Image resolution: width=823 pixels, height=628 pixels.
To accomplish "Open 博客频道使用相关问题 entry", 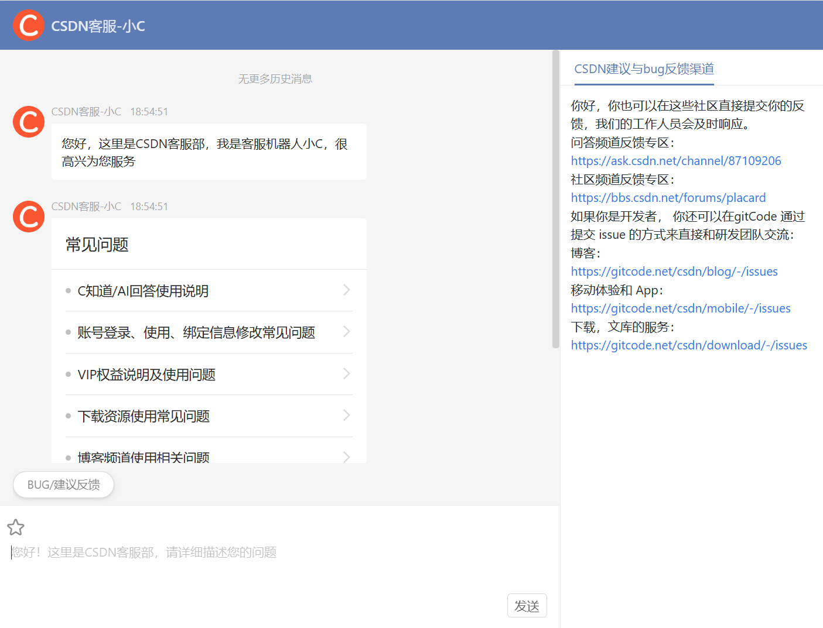I will tap(209, 451).
